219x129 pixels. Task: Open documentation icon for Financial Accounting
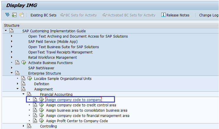click(29, 94)
